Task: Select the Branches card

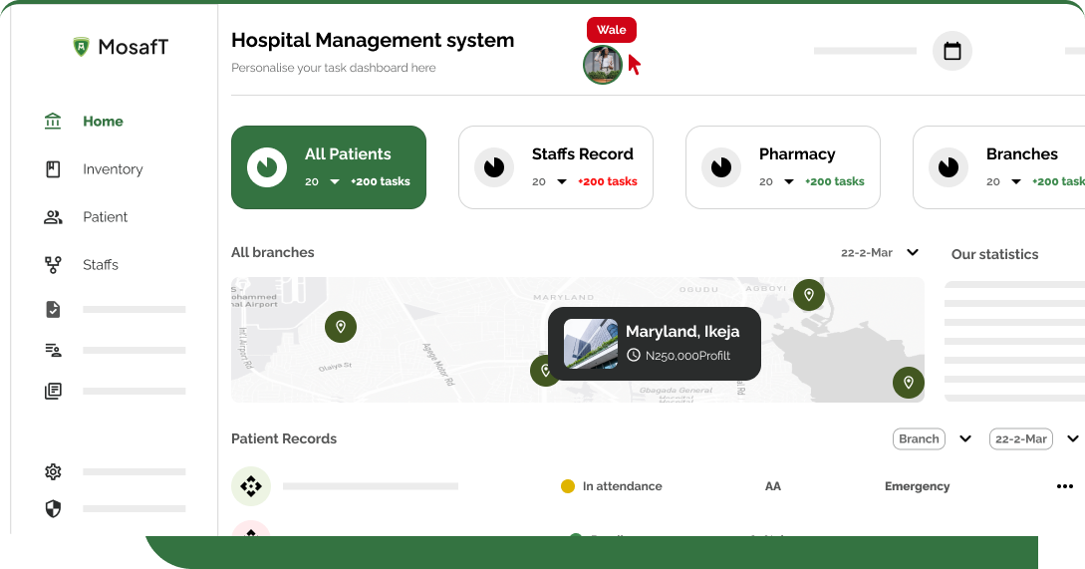Action: 998,166
